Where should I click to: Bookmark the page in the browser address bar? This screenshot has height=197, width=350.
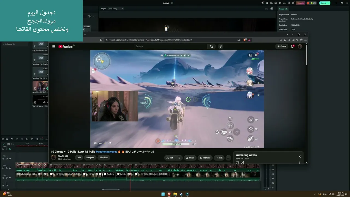[101, 40]
